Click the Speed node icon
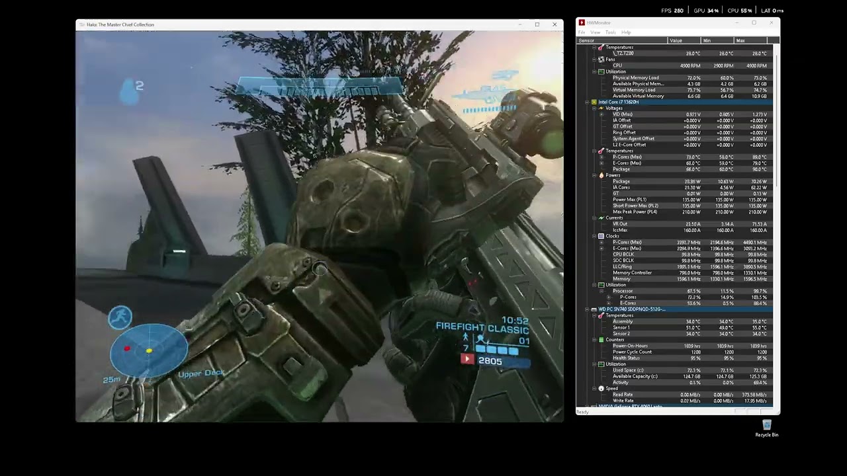 [601, 388]
